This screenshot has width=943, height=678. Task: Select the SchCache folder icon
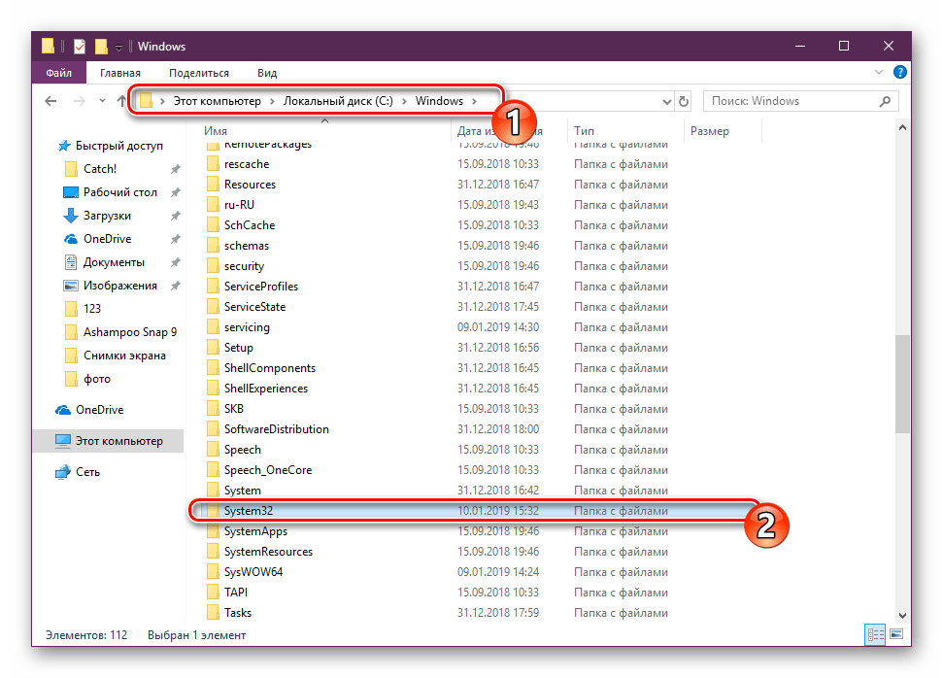click(x=213, y=225)
